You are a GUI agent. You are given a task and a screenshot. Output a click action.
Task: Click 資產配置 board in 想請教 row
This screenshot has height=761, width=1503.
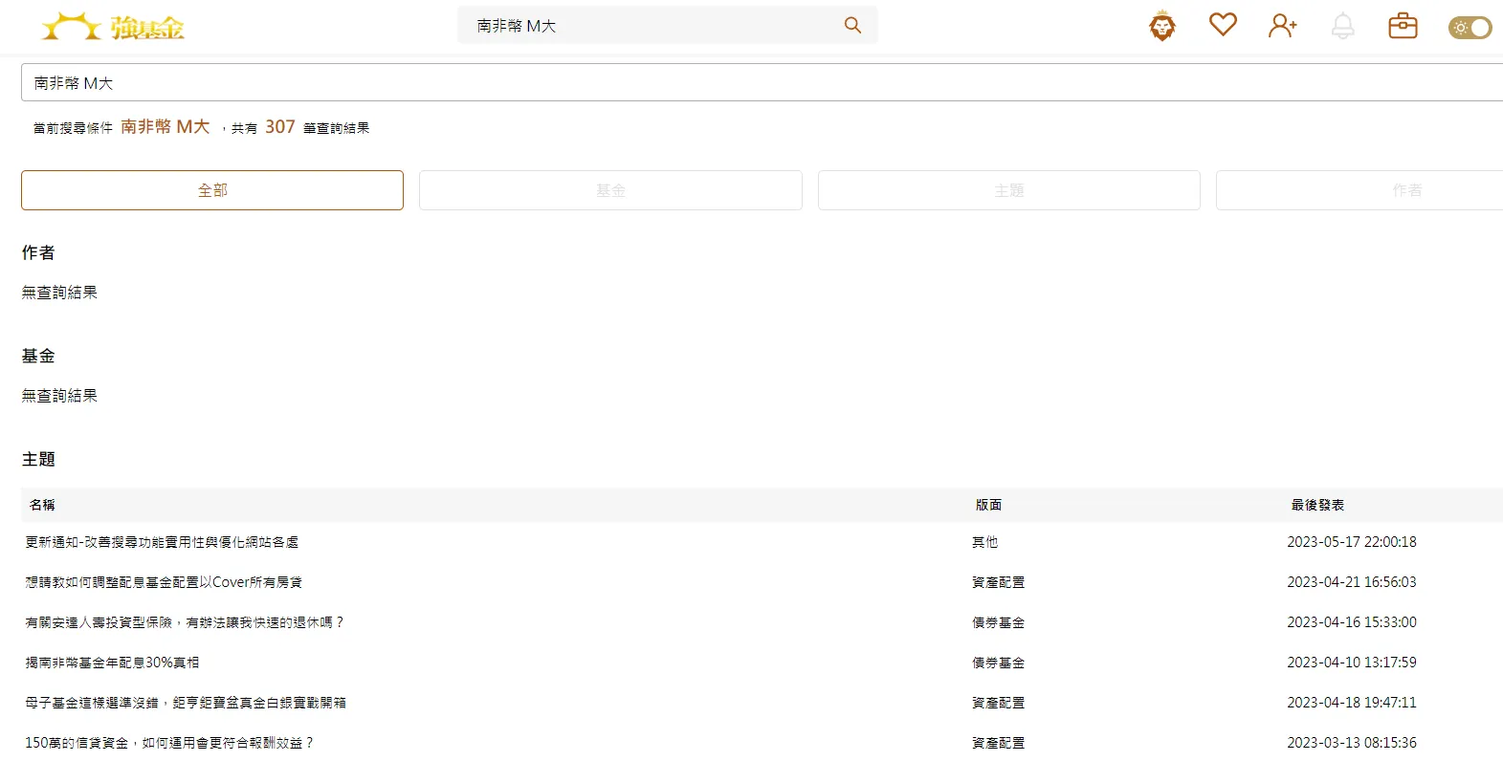[x=998, y=582]
